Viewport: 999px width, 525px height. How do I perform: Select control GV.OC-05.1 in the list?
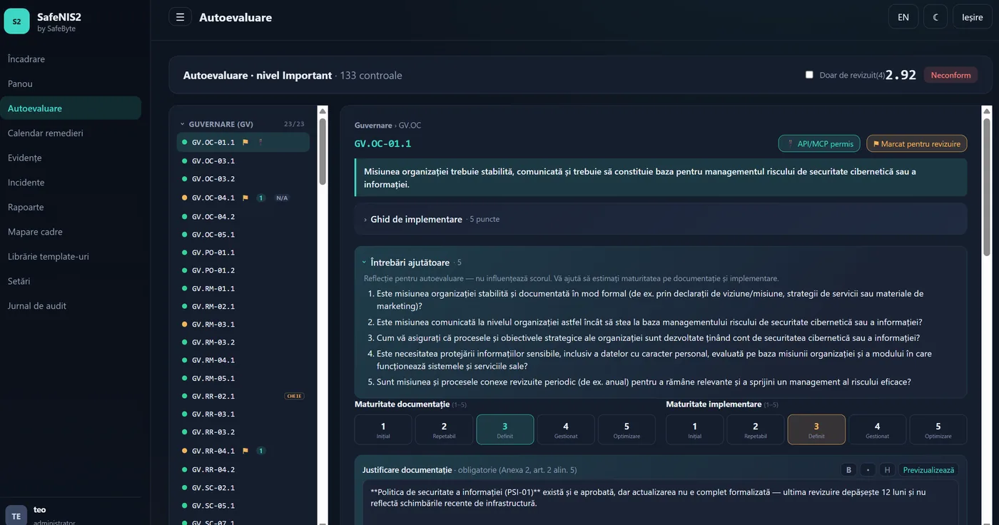[x=243, y=235]
